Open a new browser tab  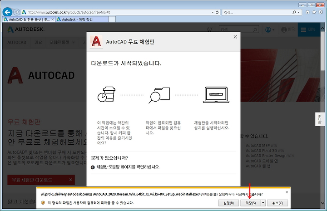(112, 20)
